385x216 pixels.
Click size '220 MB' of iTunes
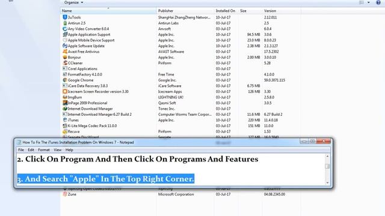point(254,120)
